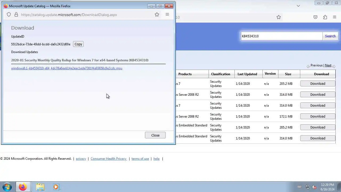Click the 2020-01 Security Monthly Quality Rollup heading
Screen dimensions: 341x192
80,60
